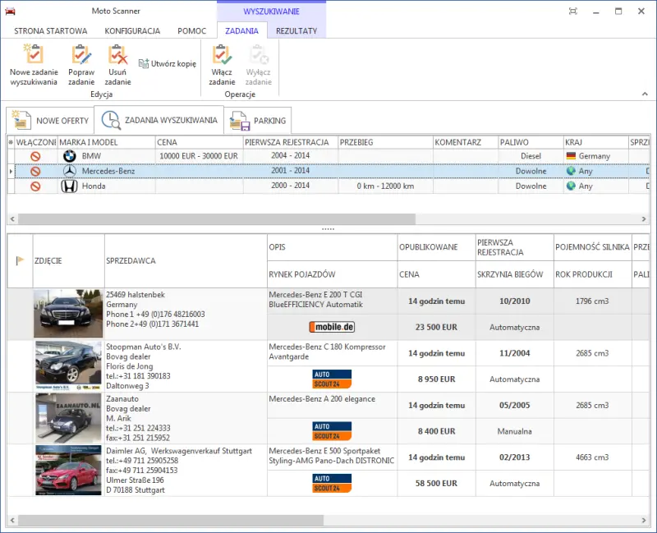This screenshot has height=533, width=657.
Task: Open the STRONA STARTOWA tab
Action: tap(51, 31)
